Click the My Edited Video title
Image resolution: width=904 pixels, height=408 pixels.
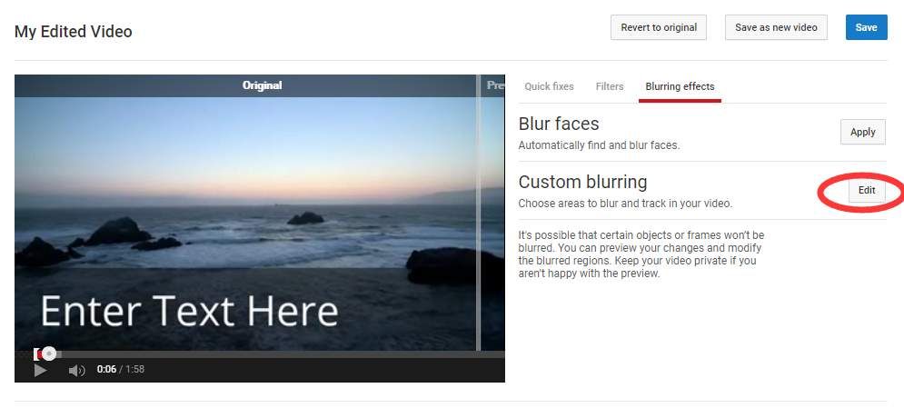point(74,32)
